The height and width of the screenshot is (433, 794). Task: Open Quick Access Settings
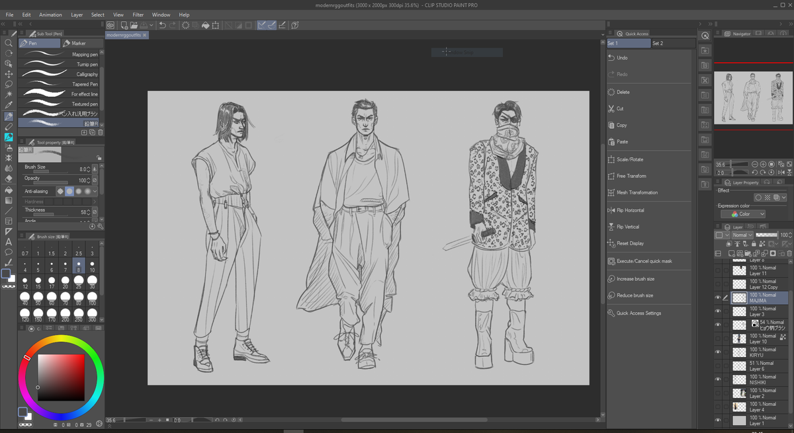pos(650,313)
